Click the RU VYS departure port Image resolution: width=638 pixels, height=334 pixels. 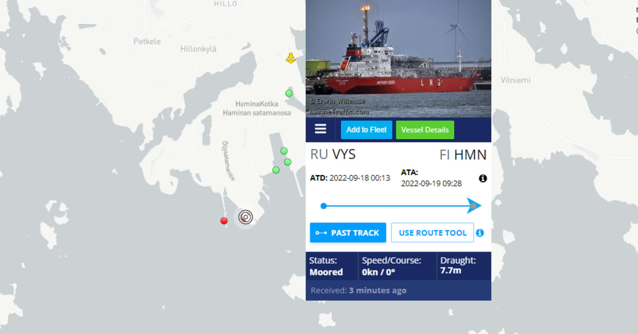(x=333, y=155)
